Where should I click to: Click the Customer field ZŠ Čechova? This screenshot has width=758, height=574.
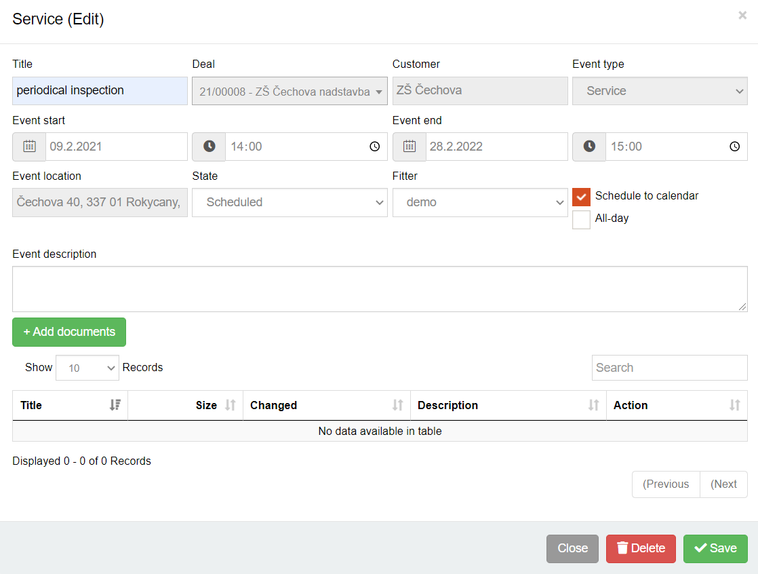click(x=480, y=91)
